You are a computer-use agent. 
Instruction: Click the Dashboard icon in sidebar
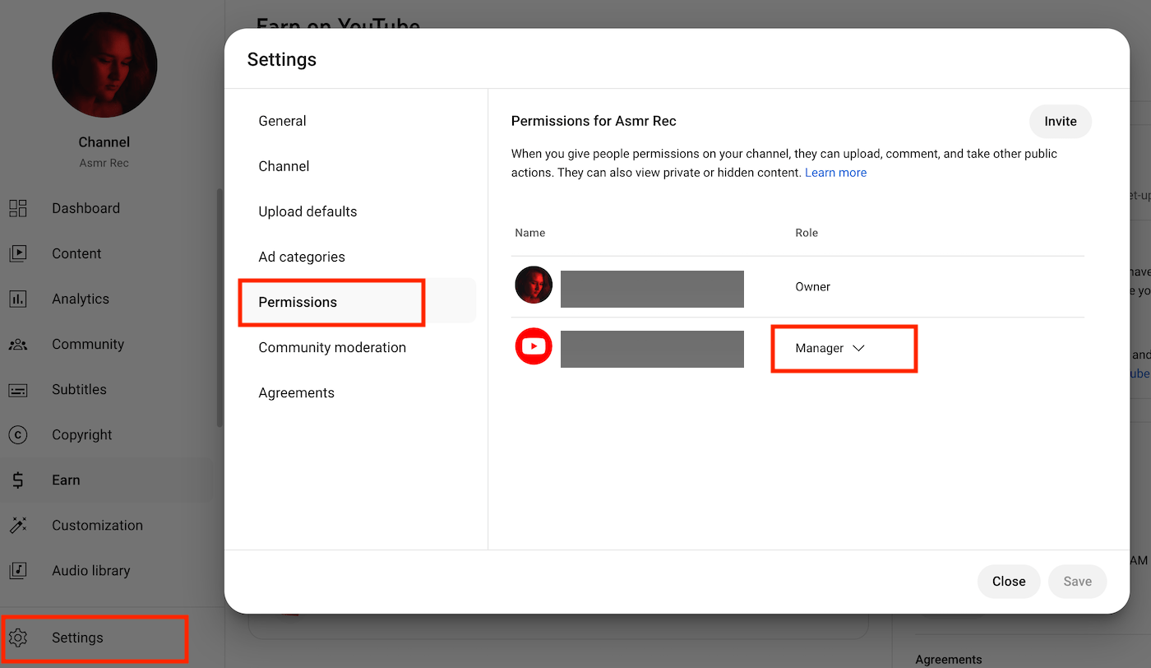pos(18,208)
